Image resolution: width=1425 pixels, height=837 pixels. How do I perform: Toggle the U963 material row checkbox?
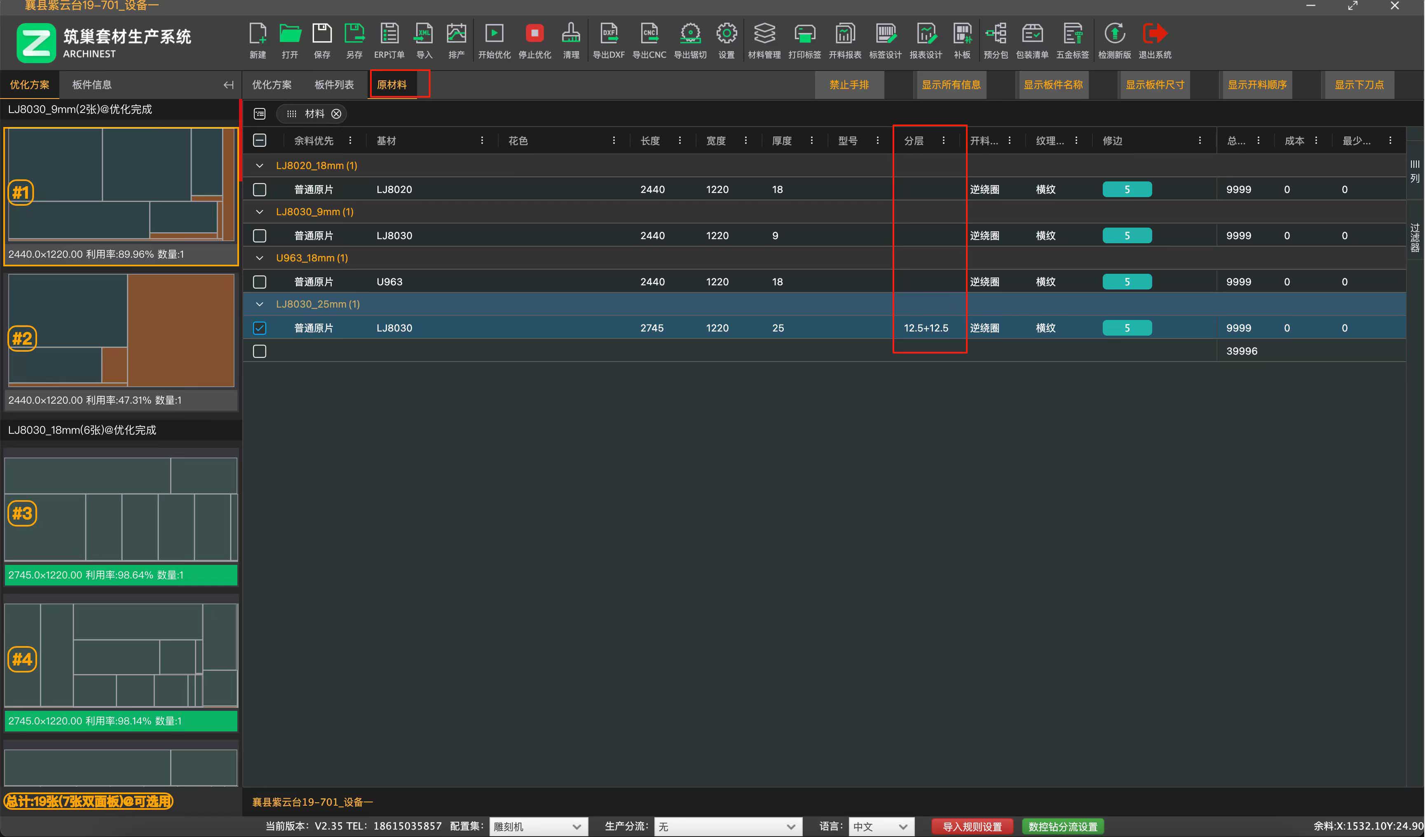click(260, 282)
